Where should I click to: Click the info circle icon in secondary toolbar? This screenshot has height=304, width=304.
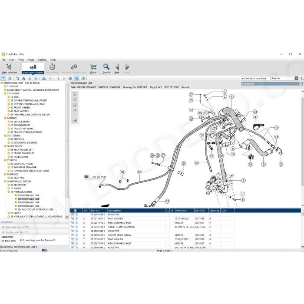(50, 78)
